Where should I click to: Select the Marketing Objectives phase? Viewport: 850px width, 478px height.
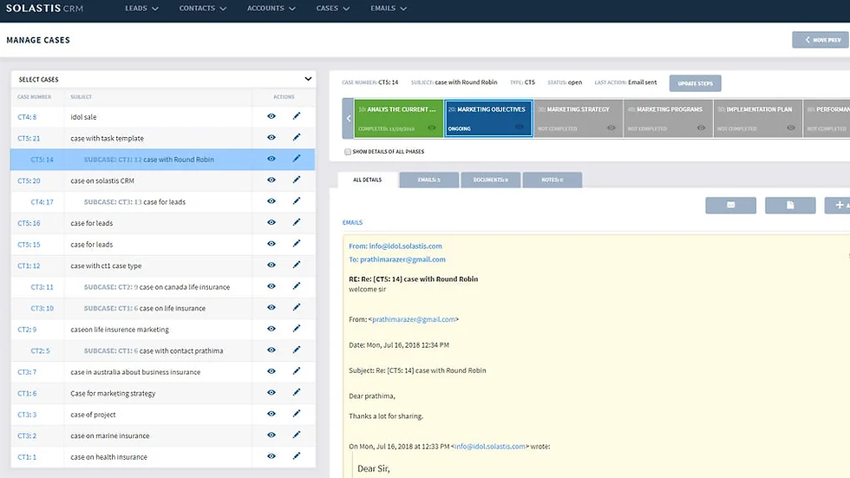pyautogui.click(x=488, y=118)
